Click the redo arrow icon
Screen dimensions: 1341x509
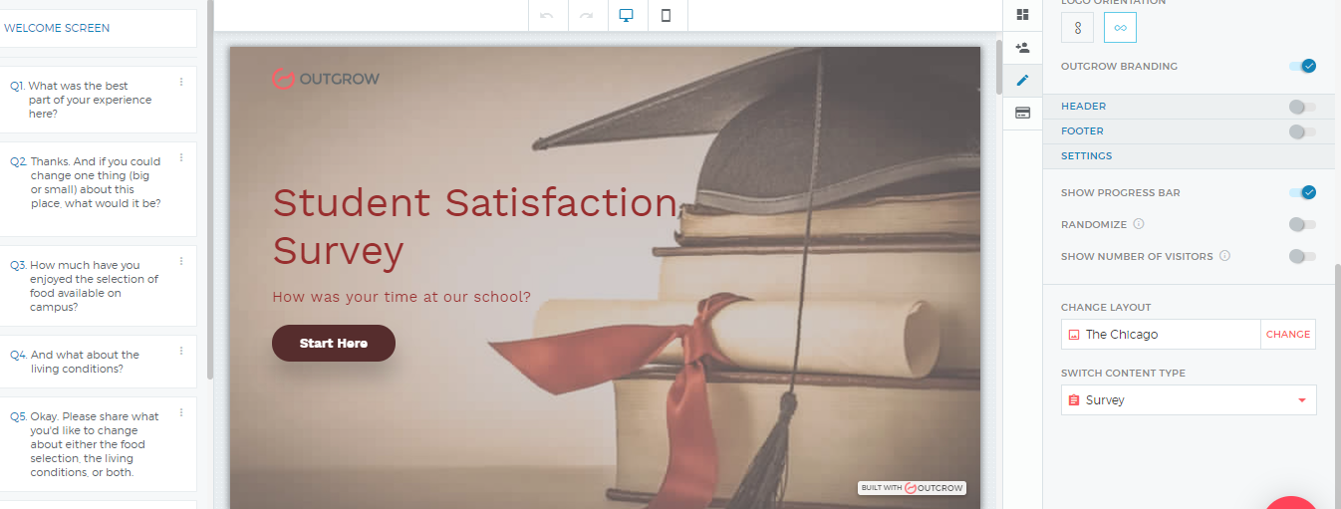[x=587, y=15]
